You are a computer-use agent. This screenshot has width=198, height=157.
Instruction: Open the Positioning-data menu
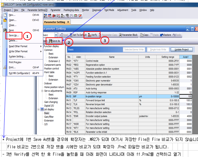click(71, 10)
